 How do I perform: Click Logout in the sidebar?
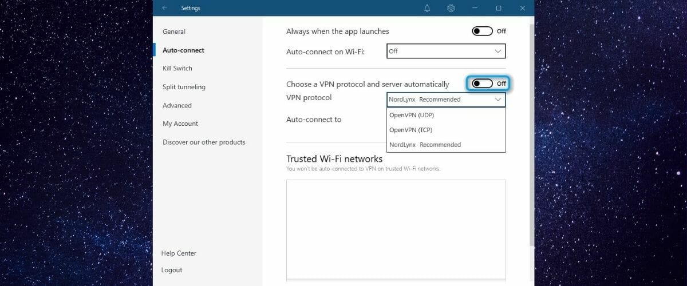click(x=172, y=270)
